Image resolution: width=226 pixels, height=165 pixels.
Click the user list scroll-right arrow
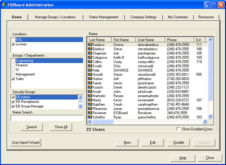coord(205,122)
